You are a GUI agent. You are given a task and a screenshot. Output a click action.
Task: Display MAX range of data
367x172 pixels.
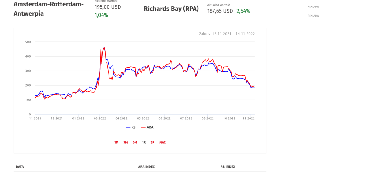162,142
